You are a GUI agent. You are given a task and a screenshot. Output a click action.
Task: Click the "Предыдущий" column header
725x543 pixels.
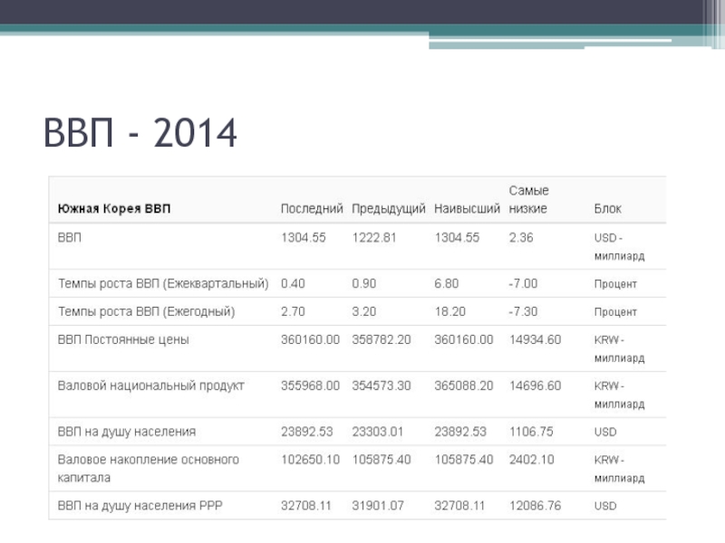coord(388,209)
